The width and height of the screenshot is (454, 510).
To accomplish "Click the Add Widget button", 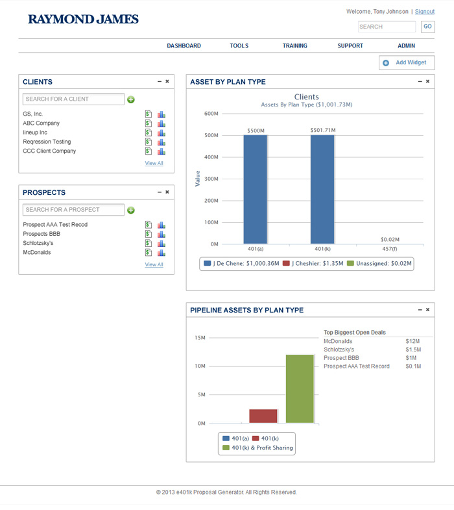I will click(406, 63).
